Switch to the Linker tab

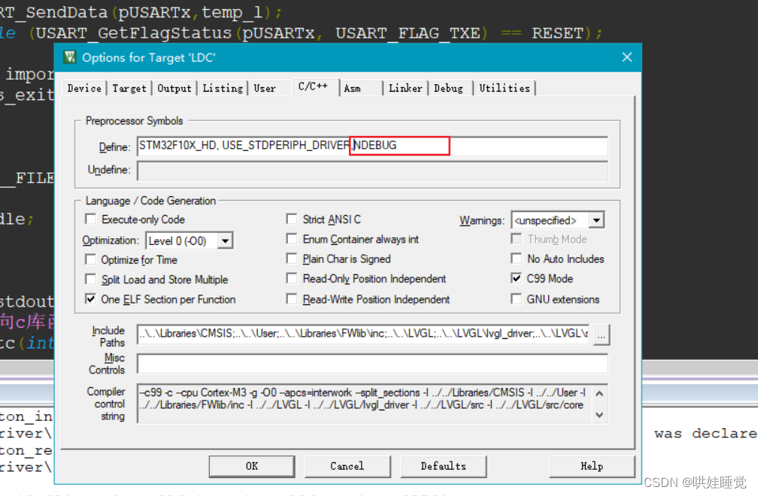pos(405,88)
